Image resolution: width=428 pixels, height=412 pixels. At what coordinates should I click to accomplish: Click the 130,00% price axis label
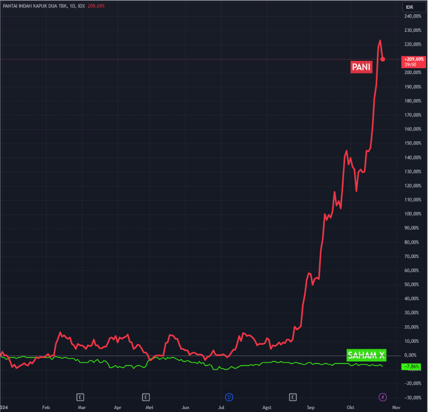[413, 172]
